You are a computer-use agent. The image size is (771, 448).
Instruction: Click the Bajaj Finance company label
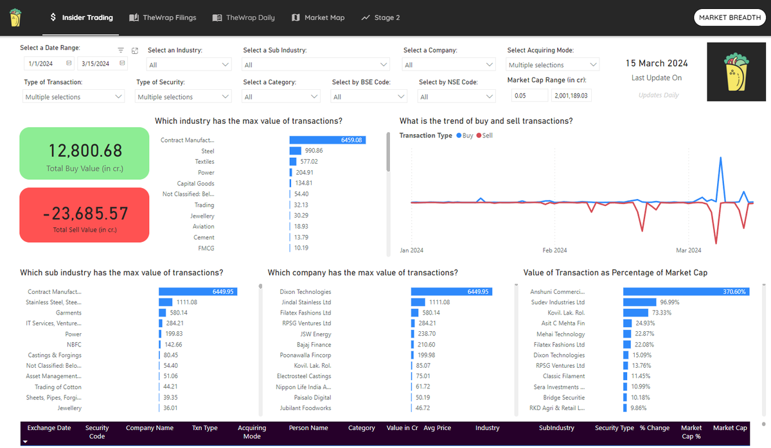314,345
